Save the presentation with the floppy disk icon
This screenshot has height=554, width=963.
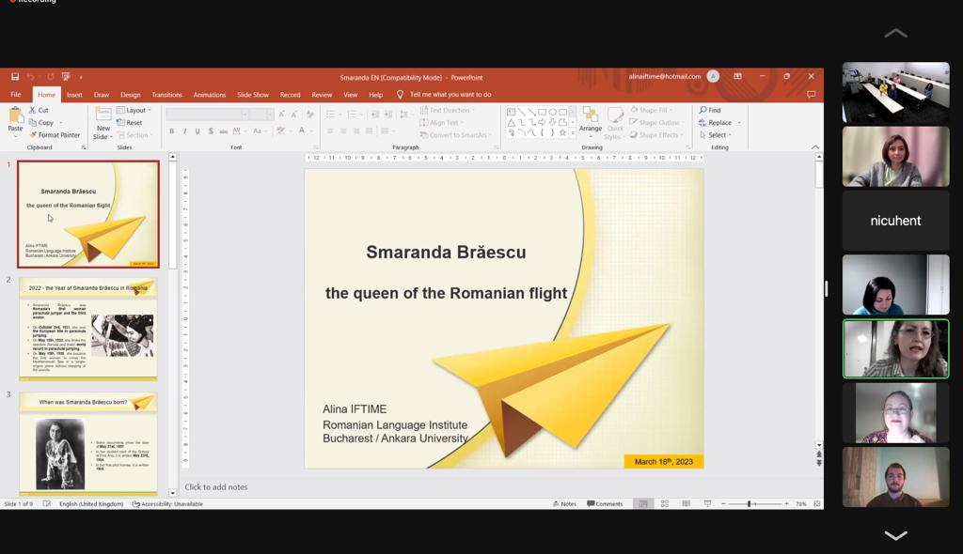[x=15, y=77]
